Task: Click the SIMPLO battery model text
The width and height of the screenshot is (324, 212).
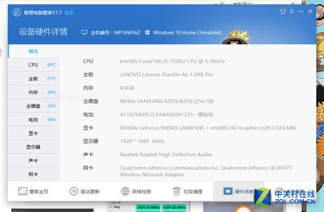Action: click(x=166, y=115)
